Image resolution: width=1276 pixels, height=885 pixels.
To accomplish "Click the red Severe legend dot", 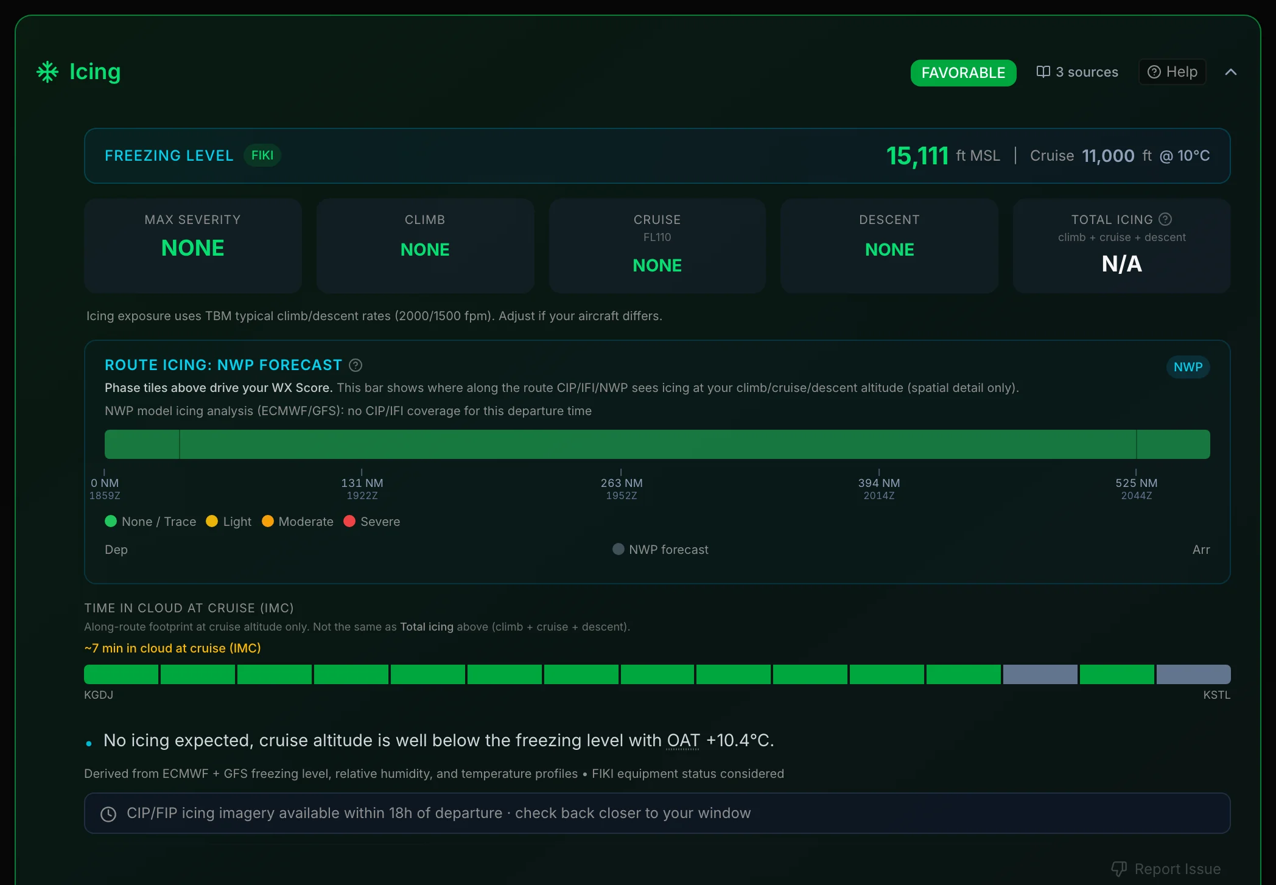I will click(349, 521).
